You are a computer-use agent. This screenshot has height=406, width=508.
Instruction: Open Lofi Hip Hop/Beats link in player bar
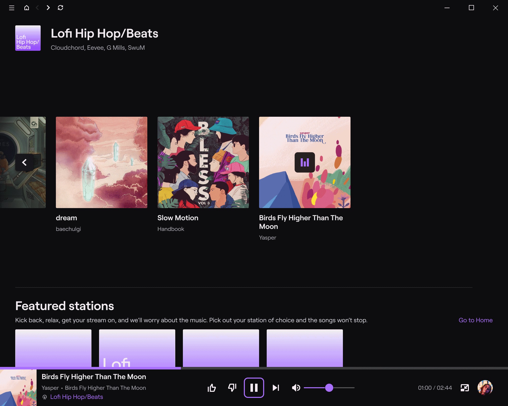[x=76, y=397]
